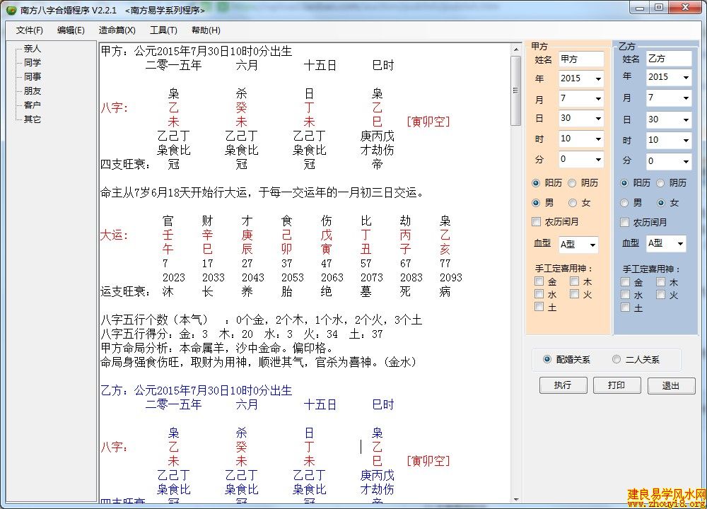The height and width of the screenshot is (509, 707).
Task: Click the 命局身强食伤旺 analysis line
Action: (x=258, y=362)
